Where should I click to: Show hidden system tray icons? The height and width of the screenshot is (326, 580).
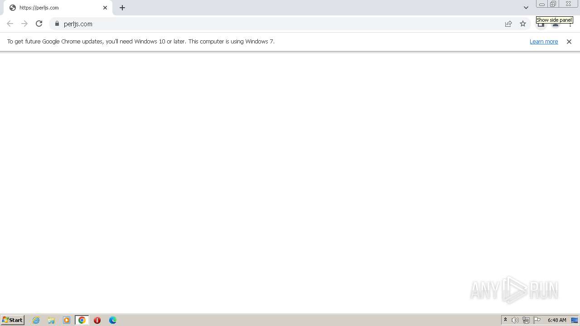coord(505,320)
